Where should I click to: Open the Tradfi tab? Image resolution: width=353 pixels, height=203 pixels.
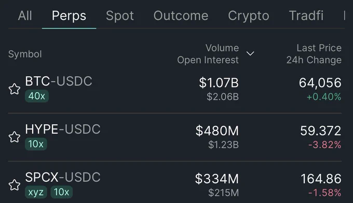pyautogui.click(x=306, y=16)
